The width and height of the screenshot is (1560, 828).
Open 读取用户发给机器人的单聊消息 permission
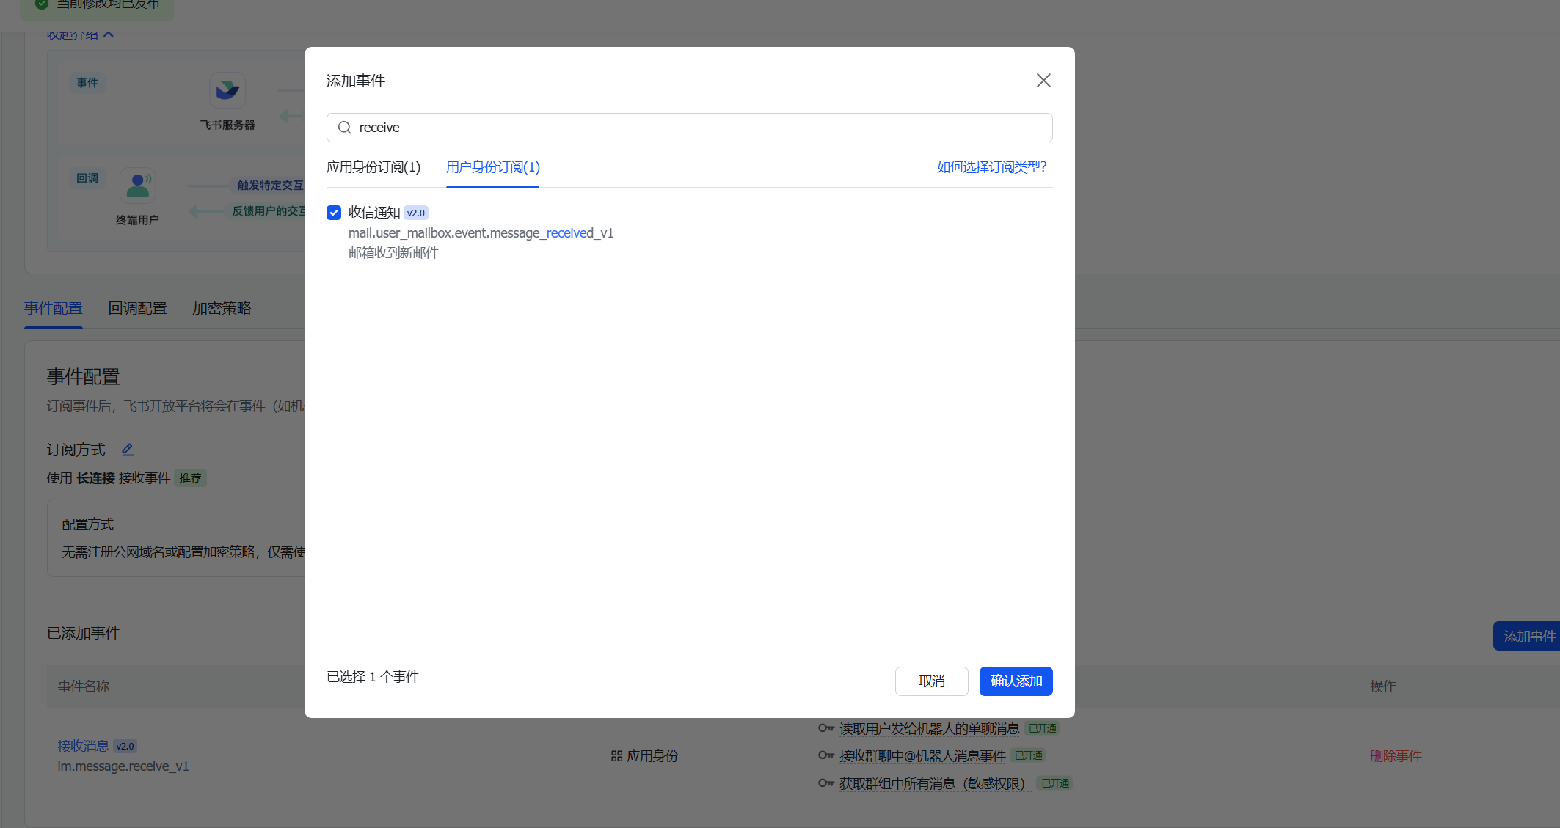[x=930, y=729]
